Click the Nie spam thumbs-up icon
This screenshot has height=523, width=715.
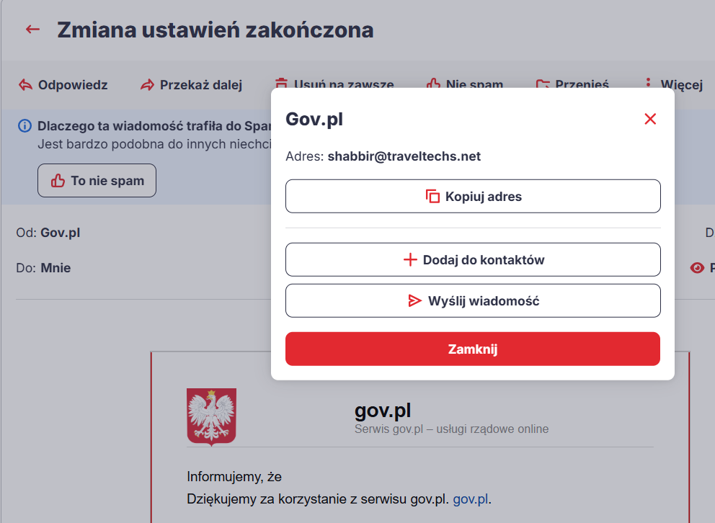[x=433, y=84]
